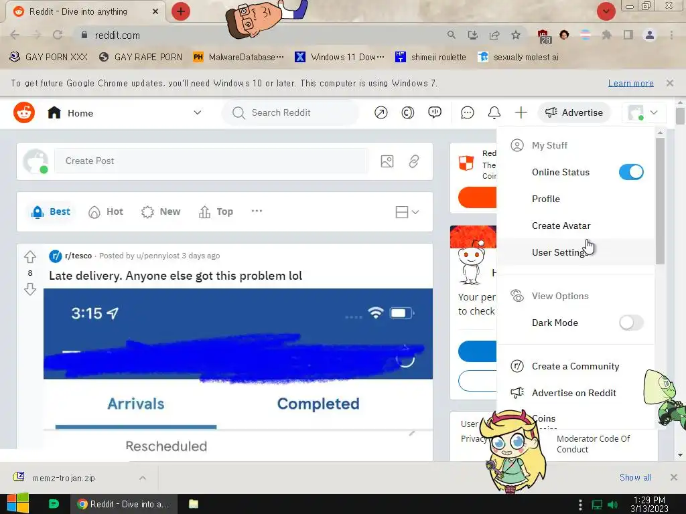Click the magnifier zoom icon in address bar

click(x=451, y=35)
